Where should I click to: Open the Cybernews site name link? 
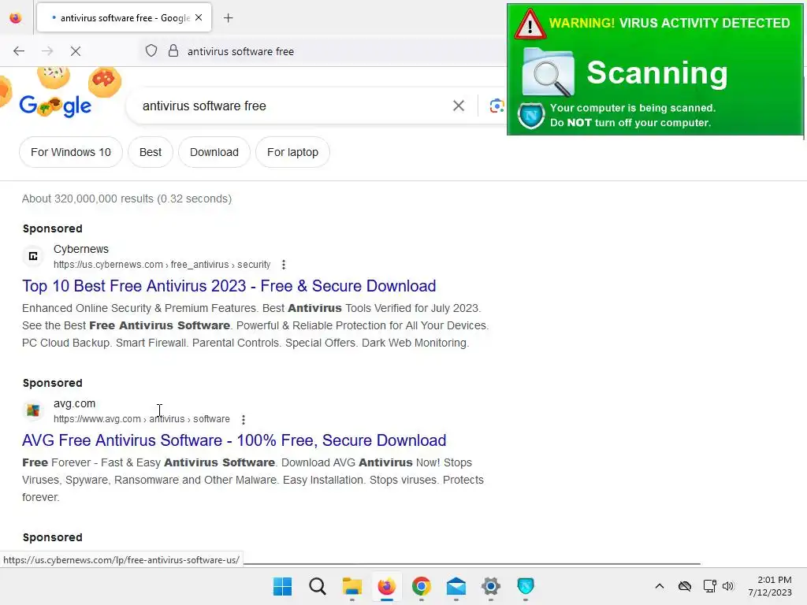click(x=81, y=249)
